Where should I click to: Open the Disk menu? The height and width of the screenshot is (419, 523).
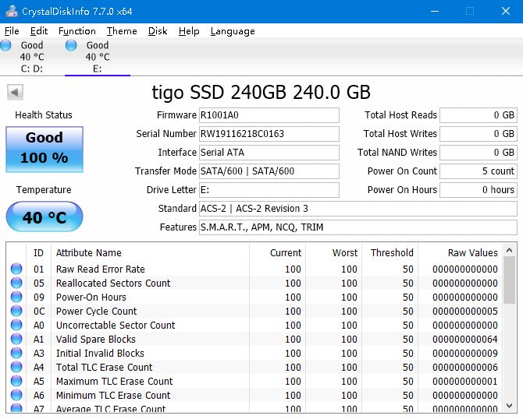click(x=158, y=31)
